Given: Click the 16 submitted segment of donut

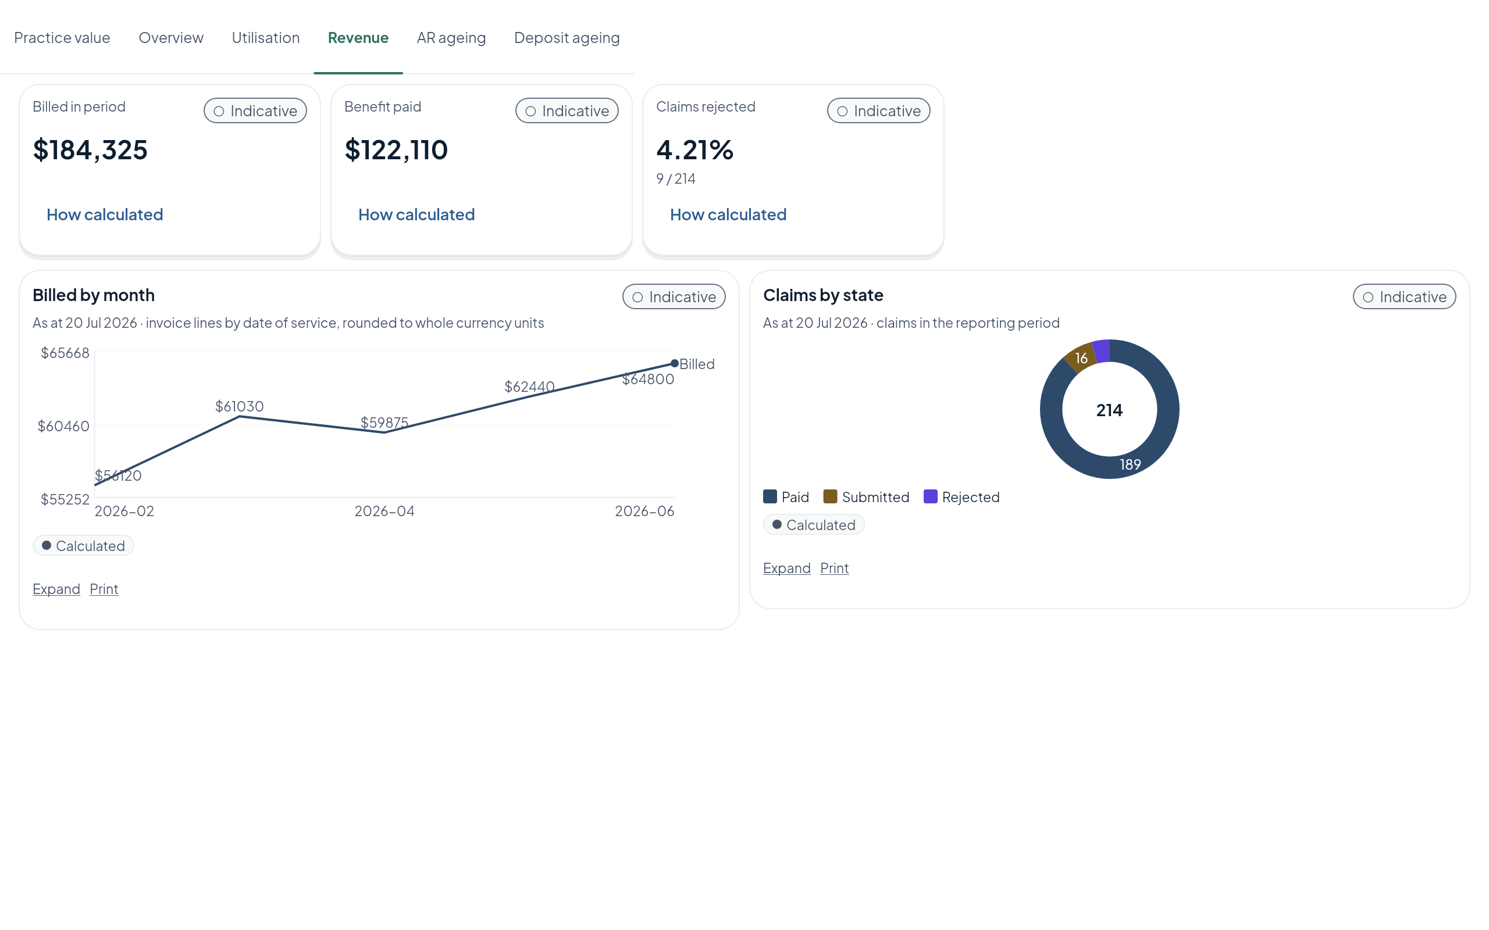Looking at the screenshot, I should pos(1081,358).
